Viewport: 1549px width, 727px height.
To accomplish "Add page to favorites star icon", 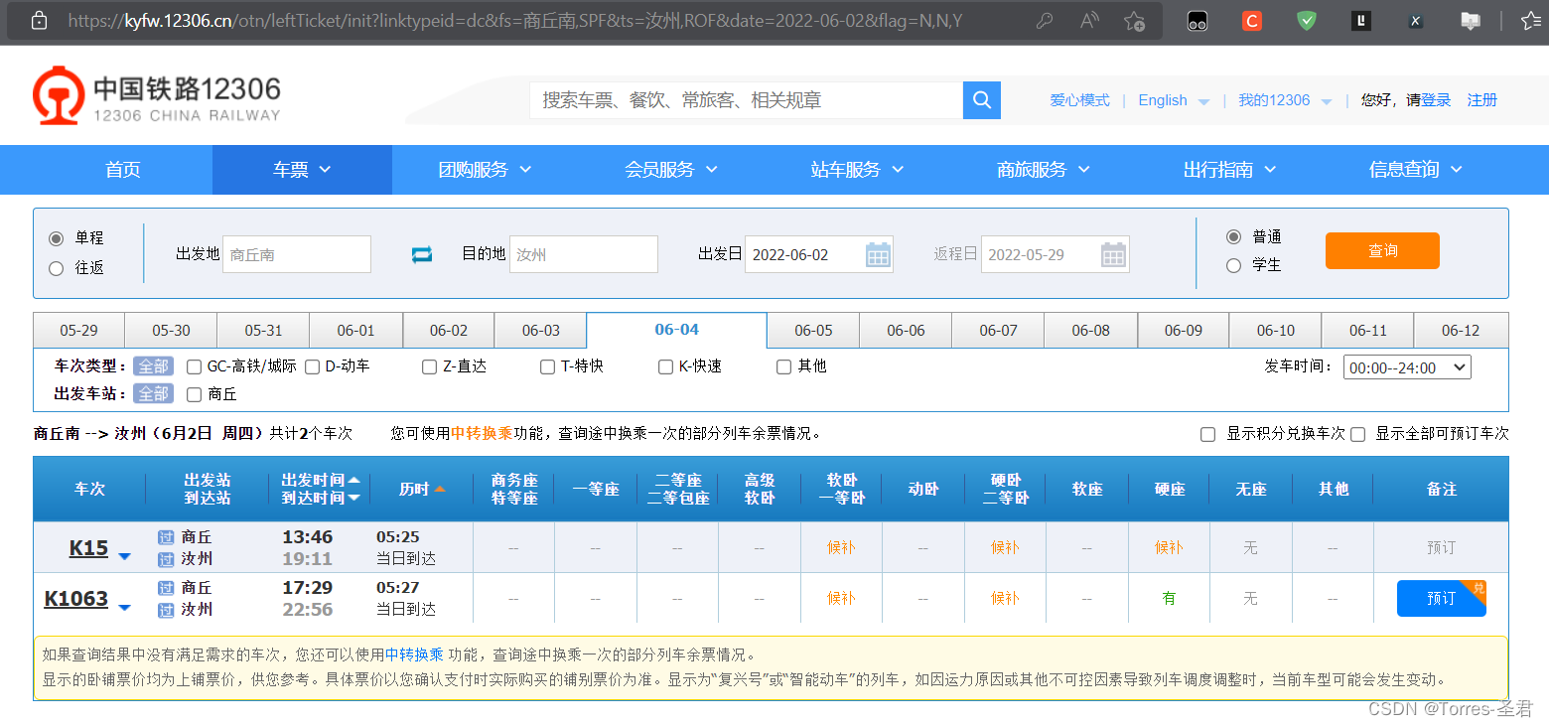I will pyautogui.click(x=1134, y=21).
